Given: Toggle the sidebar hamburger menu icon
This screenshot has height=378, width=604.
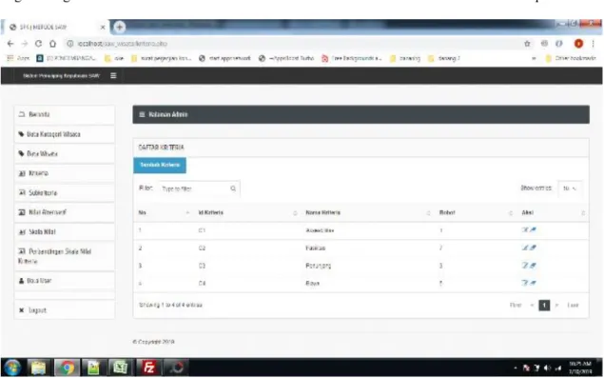Looking at the screenshot, I should pyautogui.click(x=113, y=75).
